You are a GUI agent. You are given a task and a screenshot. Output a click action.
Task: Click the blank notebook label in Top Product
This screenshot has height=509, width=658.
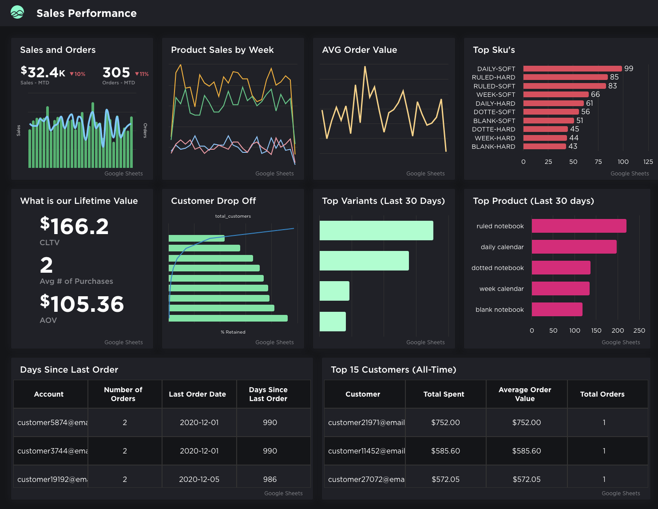tap(499, 310)
